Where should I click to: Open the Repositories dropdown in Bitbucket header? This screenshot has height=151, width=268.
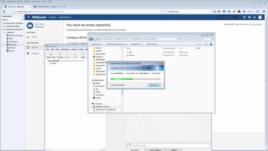pos(65,17)
